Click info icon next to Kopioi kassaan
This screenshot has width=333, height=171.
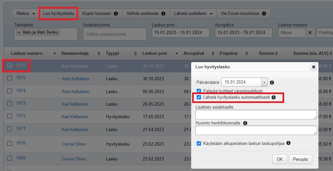click(x=116, y=14)
